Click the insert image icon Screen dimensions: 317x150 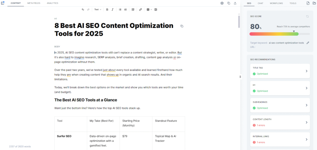(x=156, y=10)
